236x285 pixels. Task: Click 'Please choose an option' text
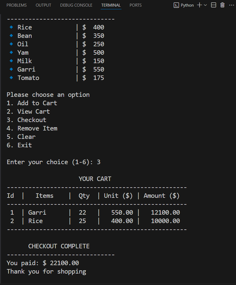[x=48, y=95]
